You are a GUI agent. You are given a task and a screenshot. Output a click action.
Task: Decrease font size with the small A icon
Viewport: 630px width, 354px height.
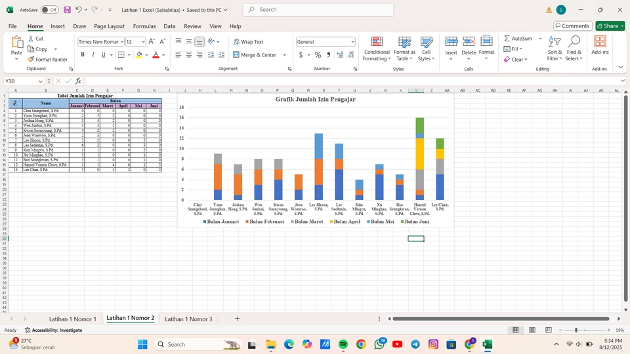coord(162,41)
